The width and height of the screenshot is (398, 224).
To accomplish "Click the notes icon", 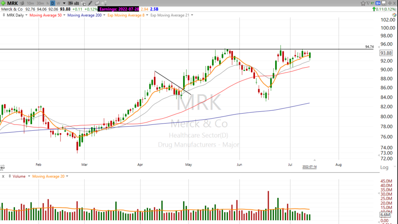I will pyautogui.click(x=97, y=3).
